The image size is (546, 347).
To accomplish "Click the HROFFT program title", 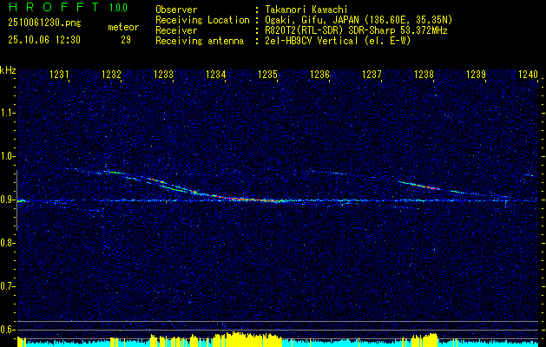I will click(x=53, y=7).
